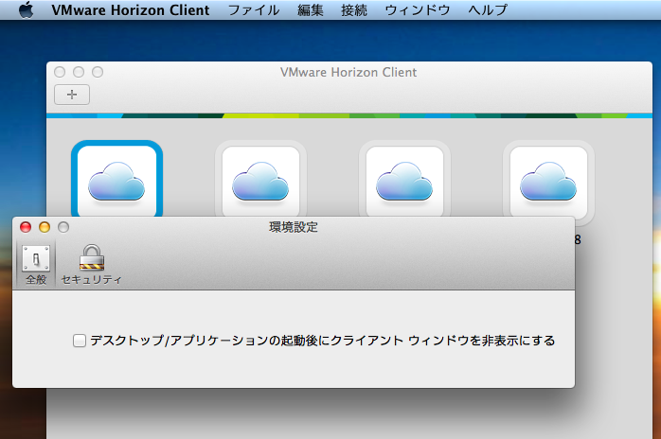Image resolution: width=661 pixels, height=439 pixels.
Task: Click the checkbox label about hiding client window
Action: pos(323,341)
